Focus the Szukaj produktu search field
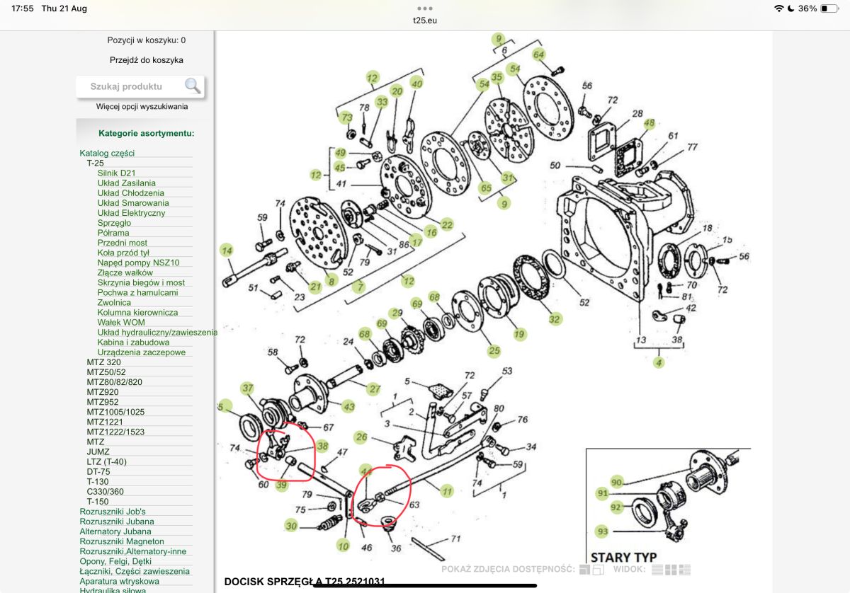The image size is (850, 593). (140, 86)
